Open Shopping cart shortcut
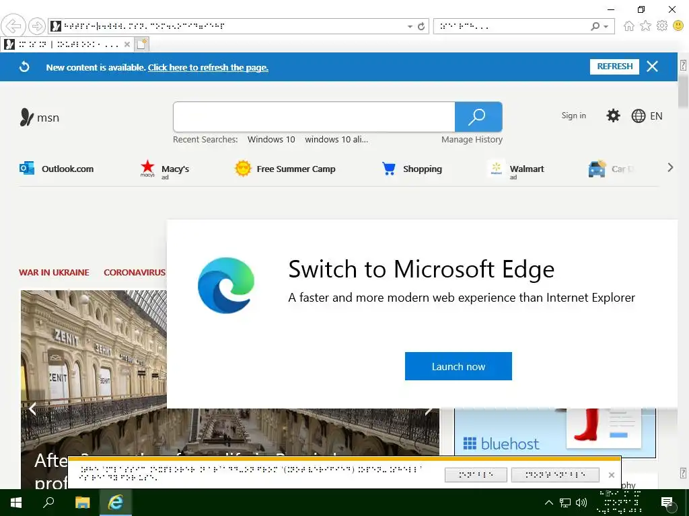This screenshot has width=689, height=516. [x=412, y=169]
